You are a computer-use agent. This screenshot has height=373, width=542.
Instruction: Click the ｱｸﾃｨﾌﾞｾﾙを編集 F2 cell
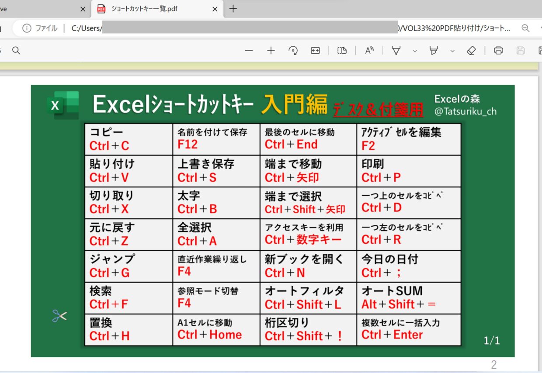pos(409,139)
